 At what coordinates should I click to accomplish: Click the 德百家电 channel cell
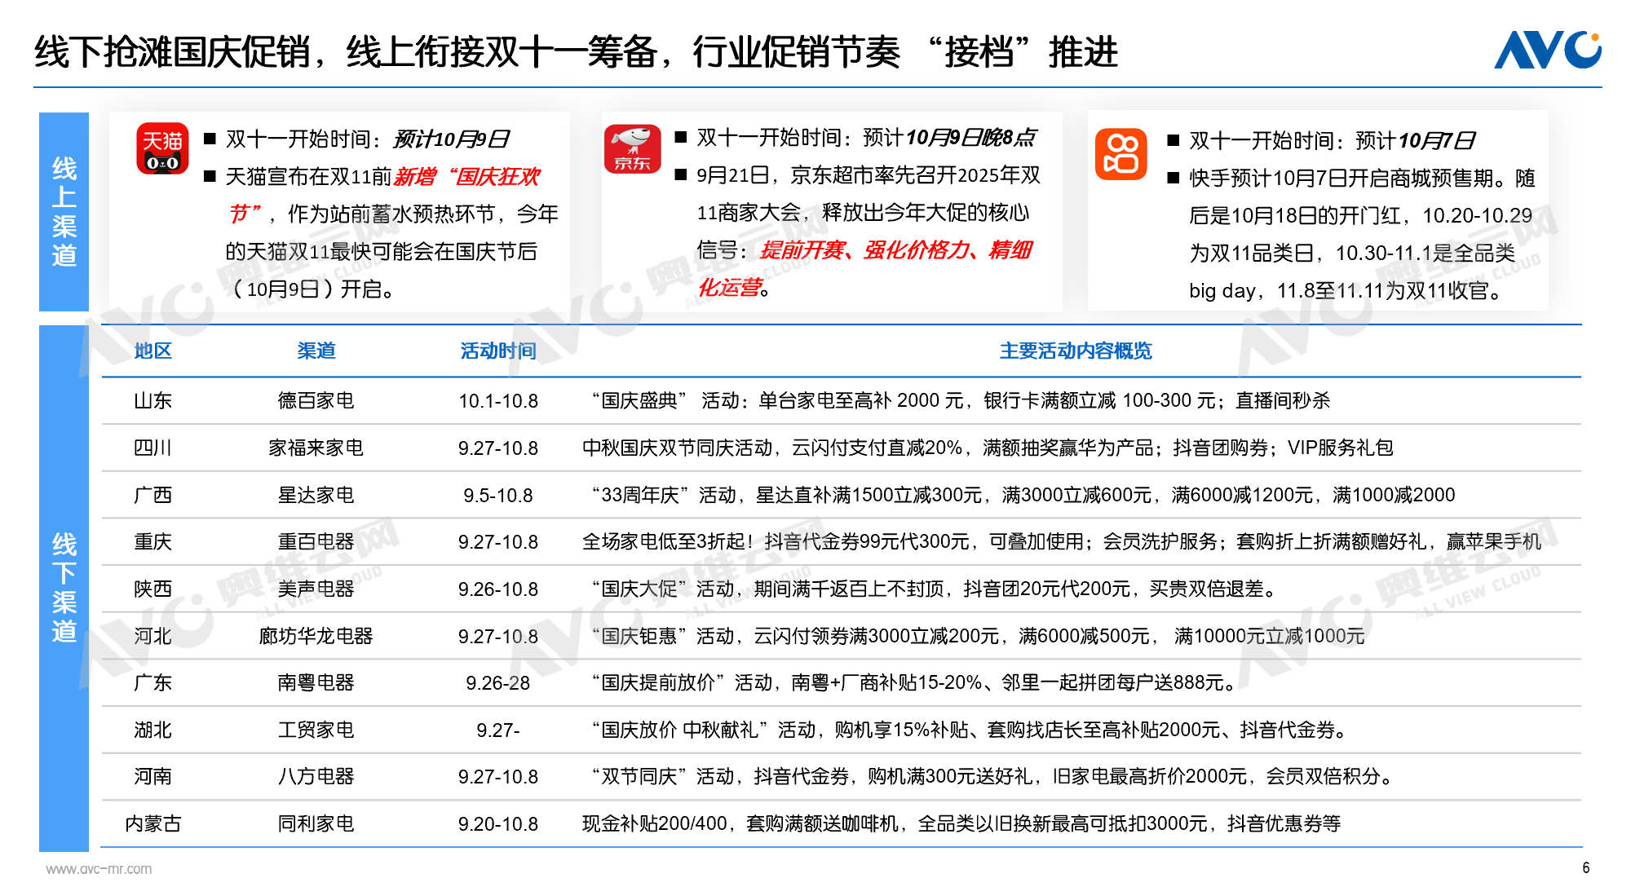316,401
